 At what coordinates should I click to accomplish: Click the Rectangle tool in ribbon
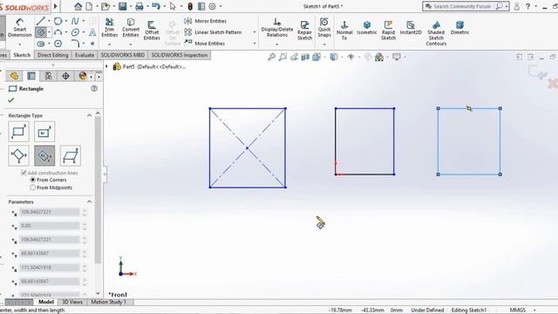(41, 32)
